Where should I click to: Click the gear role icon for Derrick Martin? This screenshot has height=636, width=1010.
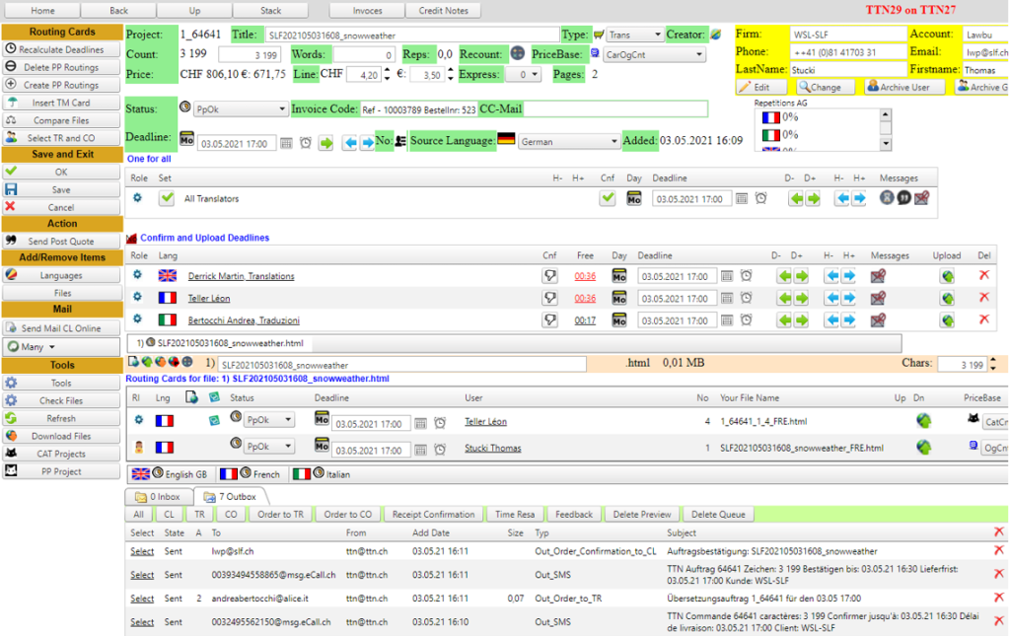[138, 276]
